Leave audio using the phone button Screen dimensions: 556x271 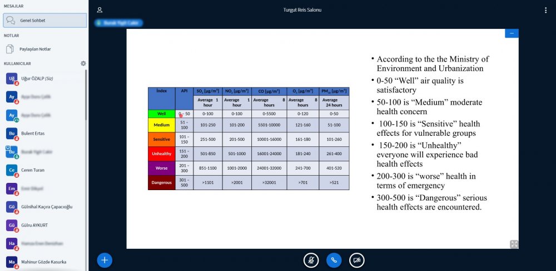coord(334,260)
